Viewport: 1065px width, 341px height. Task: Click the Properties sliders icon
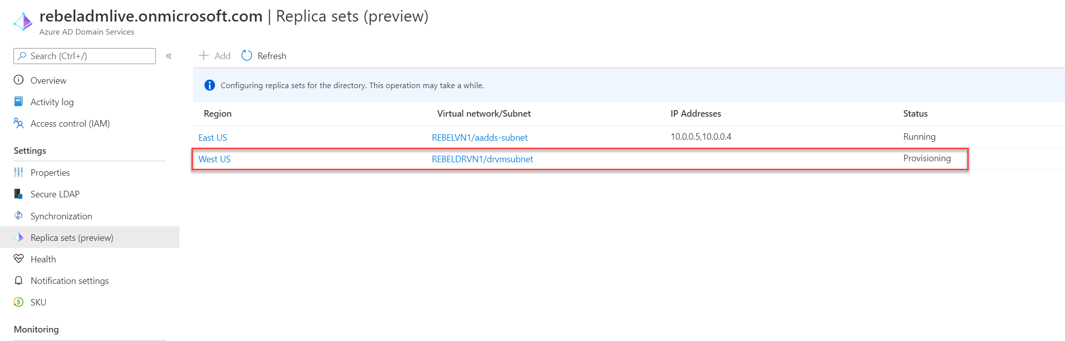[x=19, y=172]
